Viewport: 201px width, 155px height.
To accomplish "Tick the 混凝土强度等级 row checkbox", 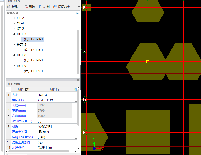I will pyautogui.click(x=76, y=137).
